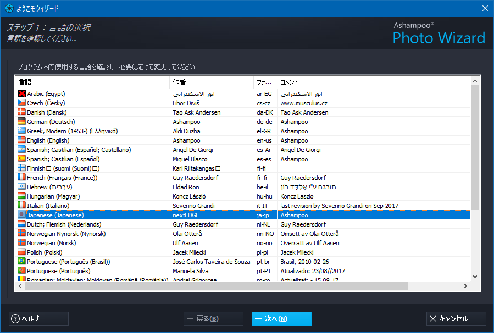494x333 pixels.
Task: Click the Portugal flag for Portuguese (Português)
Action: (22, 271)
